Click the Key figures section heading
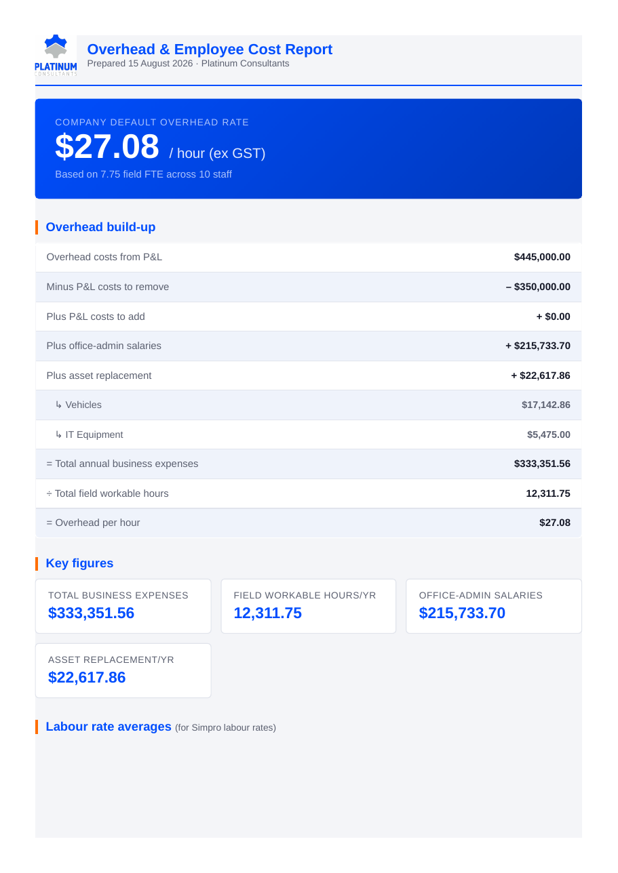This screenshot has height=873, width=618. [x=79, y=563]
